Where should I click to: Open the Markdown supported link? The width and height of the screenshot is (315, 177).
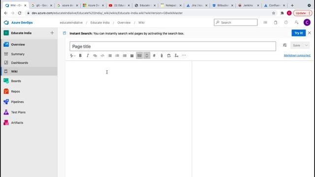tap(297, 56)
